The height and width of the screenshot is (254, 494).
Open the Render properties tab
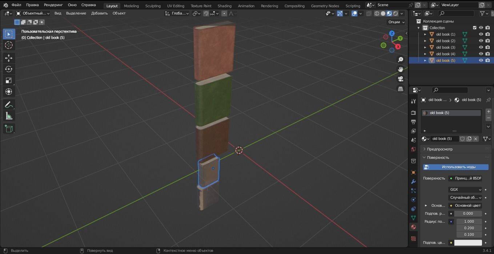(x=413, y=113)
